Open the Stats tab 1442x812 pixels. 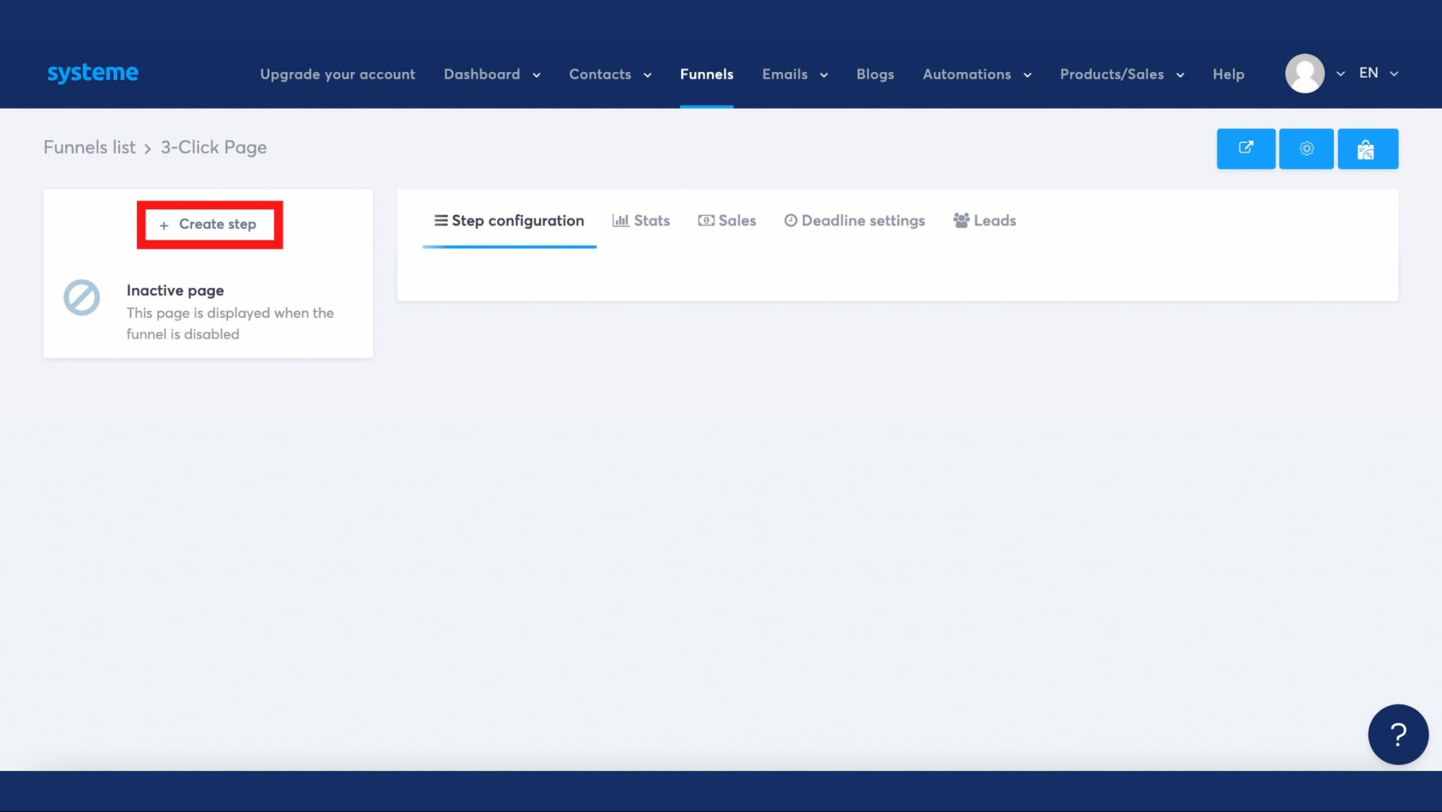coord(641,221)
